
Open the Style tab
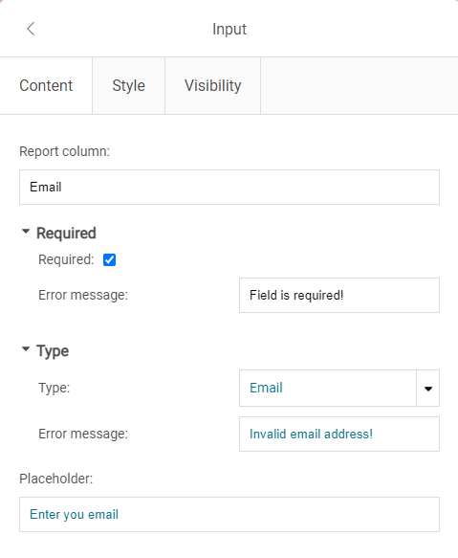129,86
